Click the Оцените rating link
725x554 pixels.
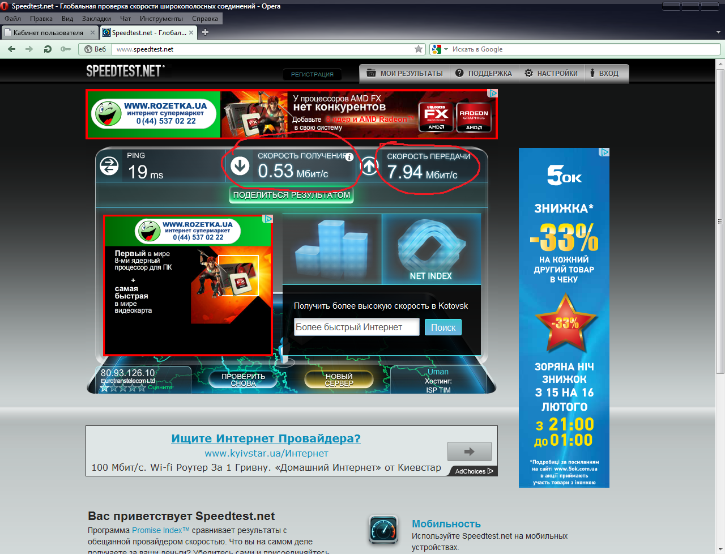(x=160, y=387)
